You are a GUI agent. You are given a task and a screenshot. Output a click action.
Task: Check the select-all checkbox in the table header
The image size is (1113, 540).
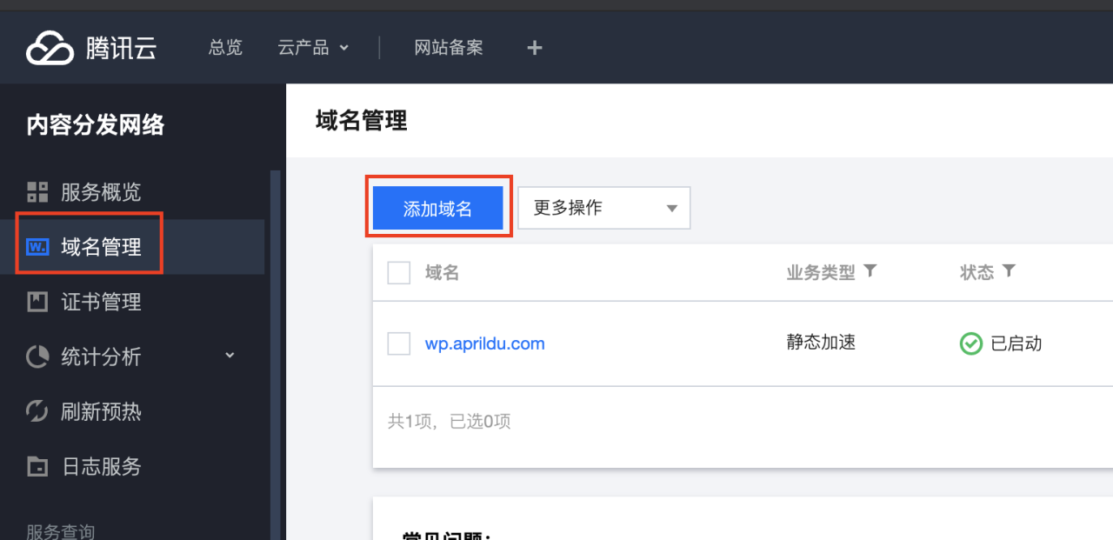click(398, 272)
